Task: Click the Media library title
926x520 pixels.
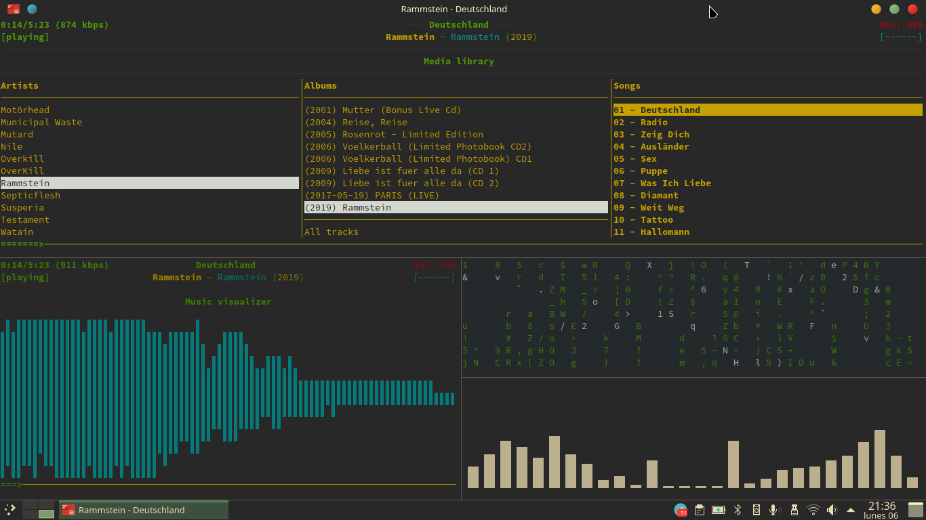Action: pyautogui.click(x=459, y=62)
